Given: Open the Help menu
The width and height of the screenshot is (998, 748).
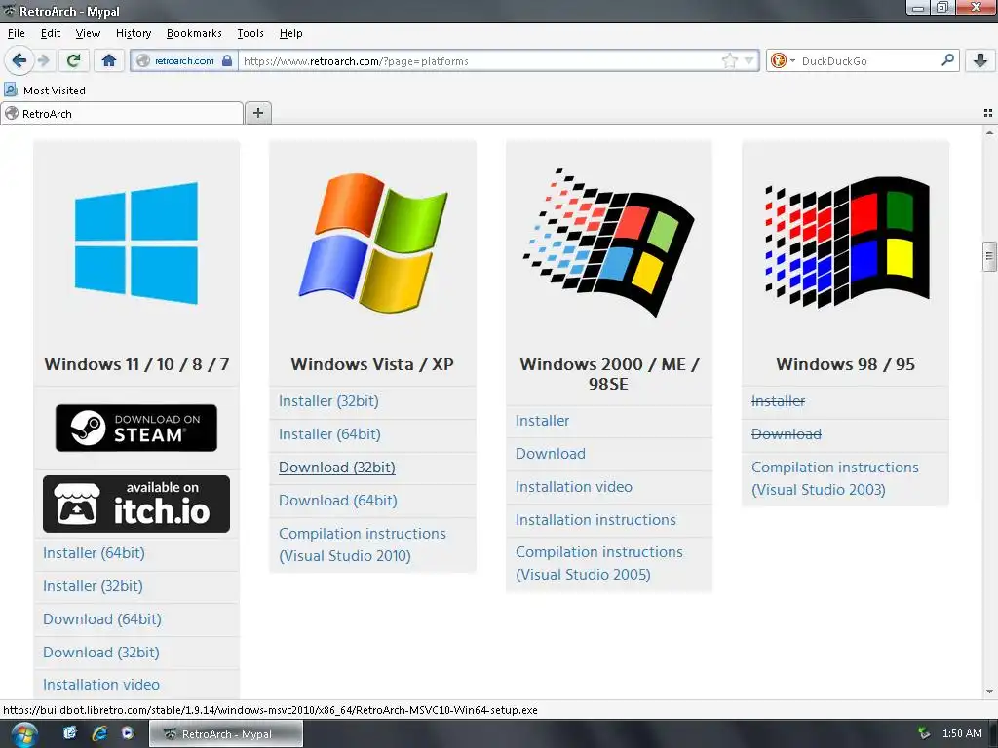Looking at the screenshot, I should click(290, 33).
